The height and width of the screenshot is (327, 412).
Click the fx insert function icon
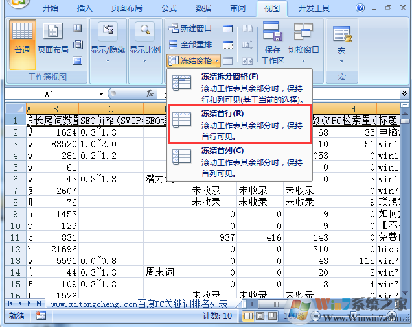[x=150, y=93]
